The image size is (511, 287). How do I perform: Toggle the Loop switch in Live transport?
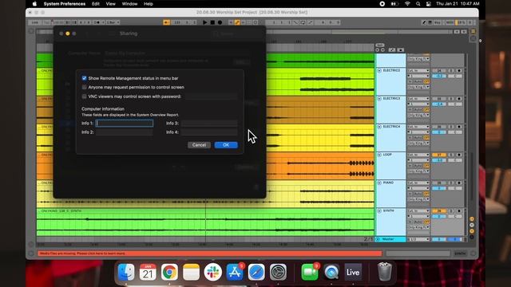pos(303,22)
